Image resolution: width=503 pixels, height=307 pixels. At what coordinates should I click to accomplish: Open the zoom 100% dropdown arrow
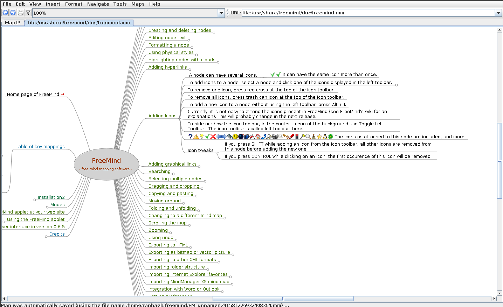coord(221,13)
